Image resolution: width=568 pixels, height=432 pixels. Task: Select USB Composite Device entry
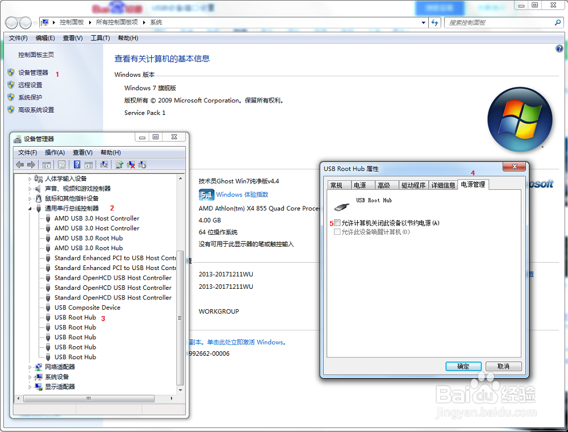click(87, 308)
